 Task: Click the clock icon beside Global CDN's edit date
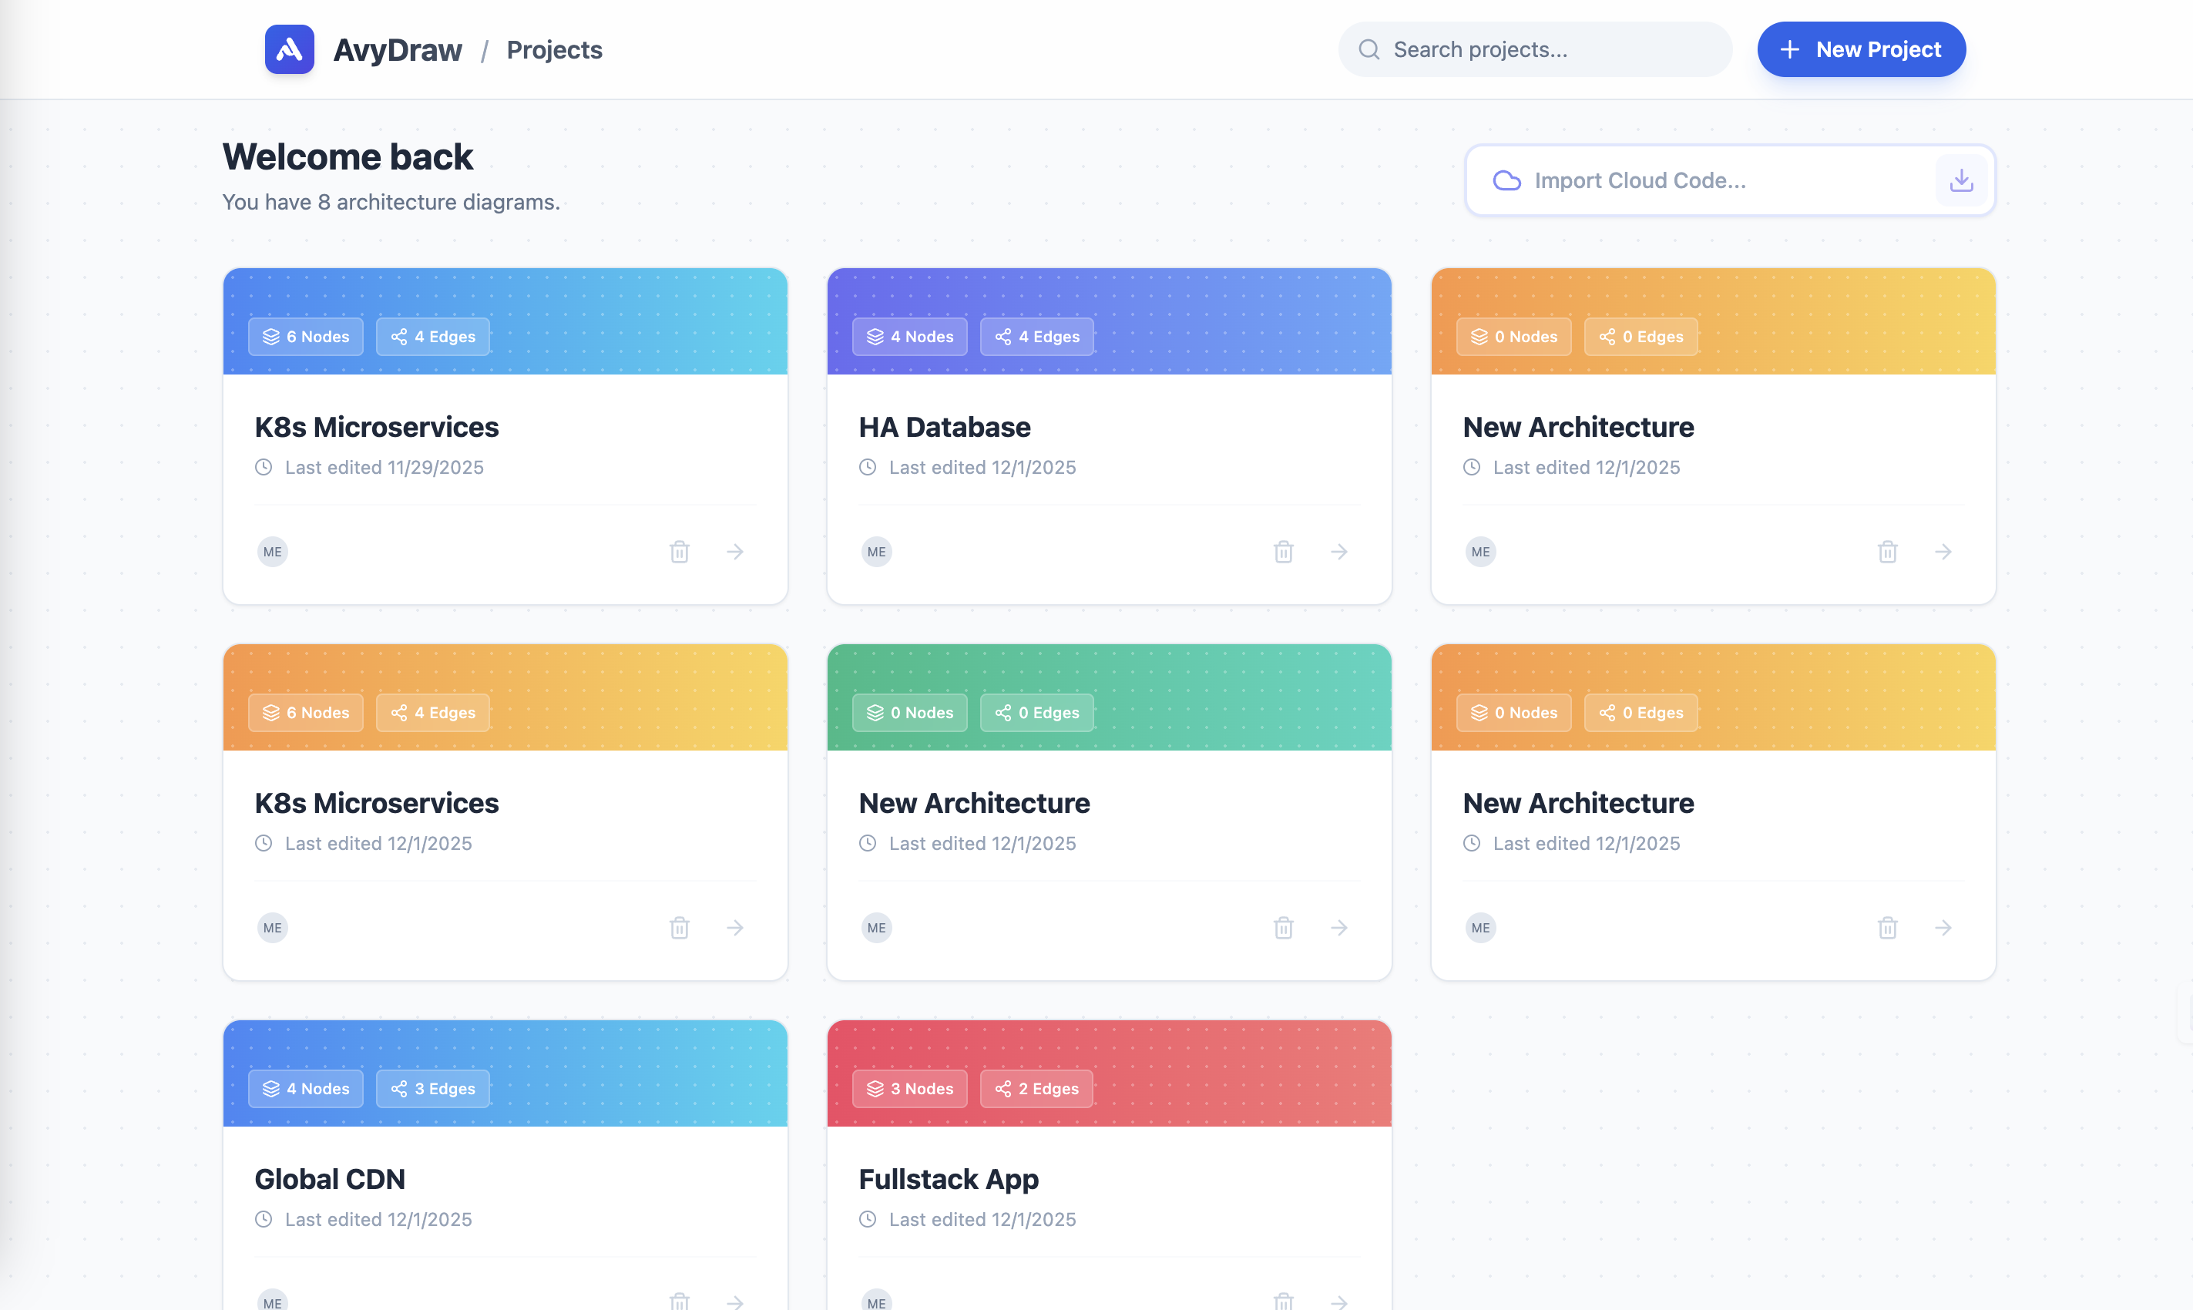click(x=262, y=1219)
